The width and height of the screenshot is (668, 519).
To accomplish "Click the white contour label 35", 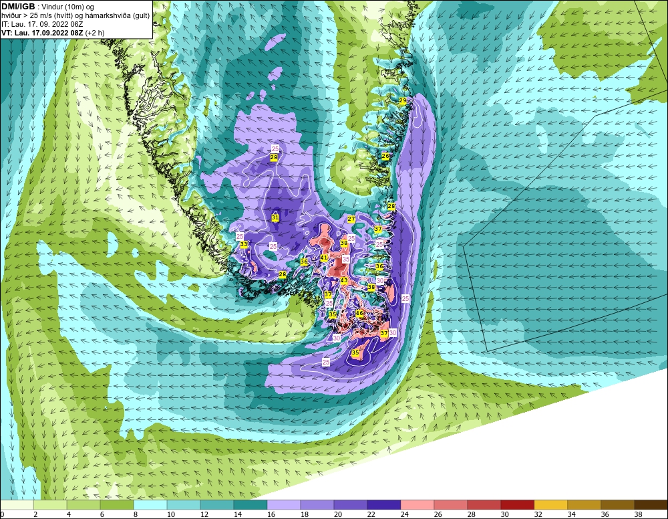I will [345, 259].
